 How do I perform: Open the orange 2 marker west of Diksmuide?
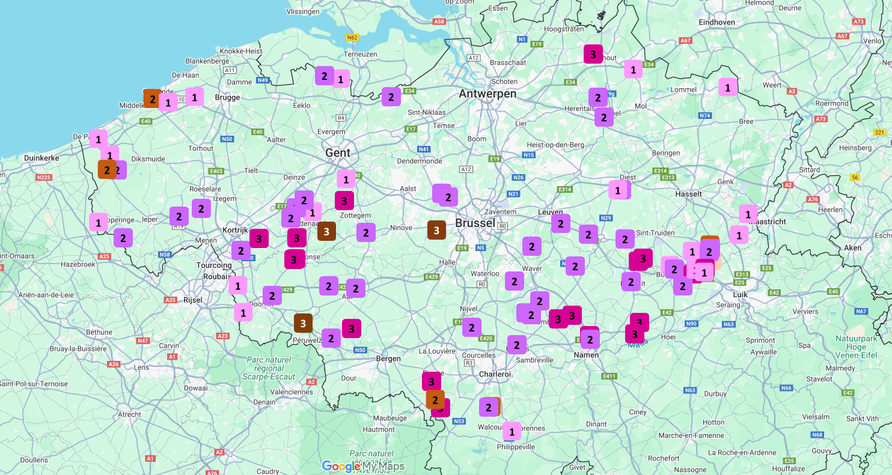107,169
